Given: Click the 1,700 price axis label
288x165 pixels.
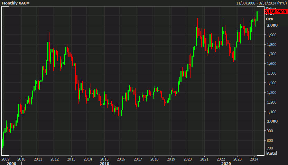Looking at the screenshot, I should [x=272, y=54].
